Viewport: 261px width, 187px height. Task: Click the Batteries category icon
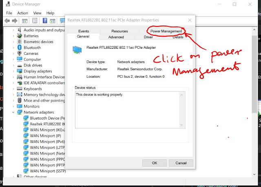[20, 36]
